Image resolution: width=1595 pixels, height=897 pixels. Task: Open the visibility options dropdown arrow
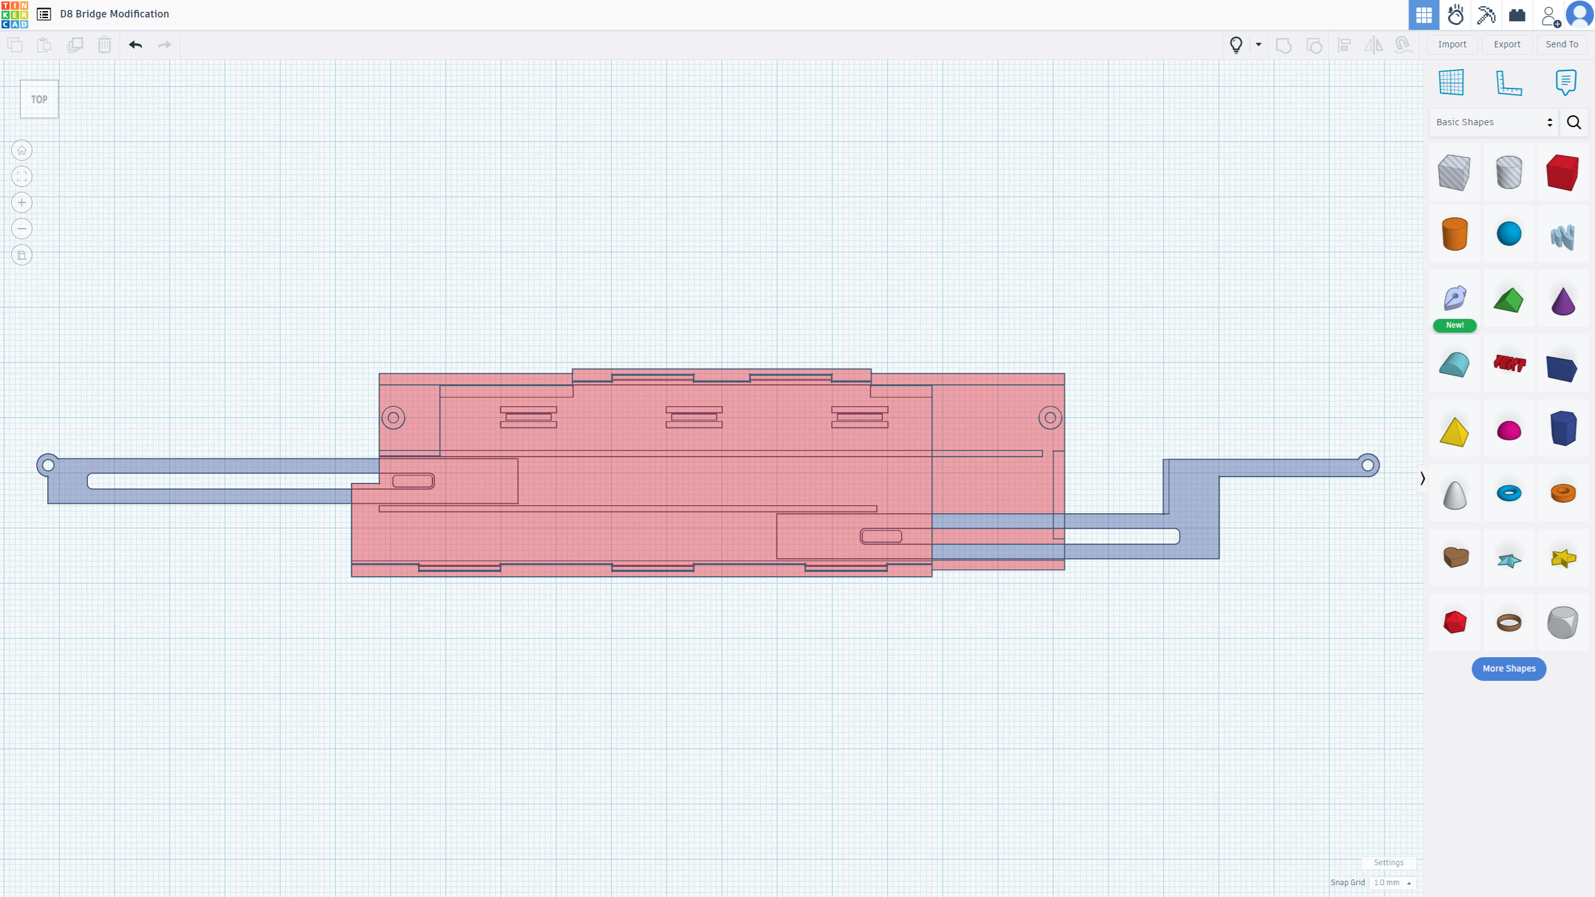tap(1259, 45)
